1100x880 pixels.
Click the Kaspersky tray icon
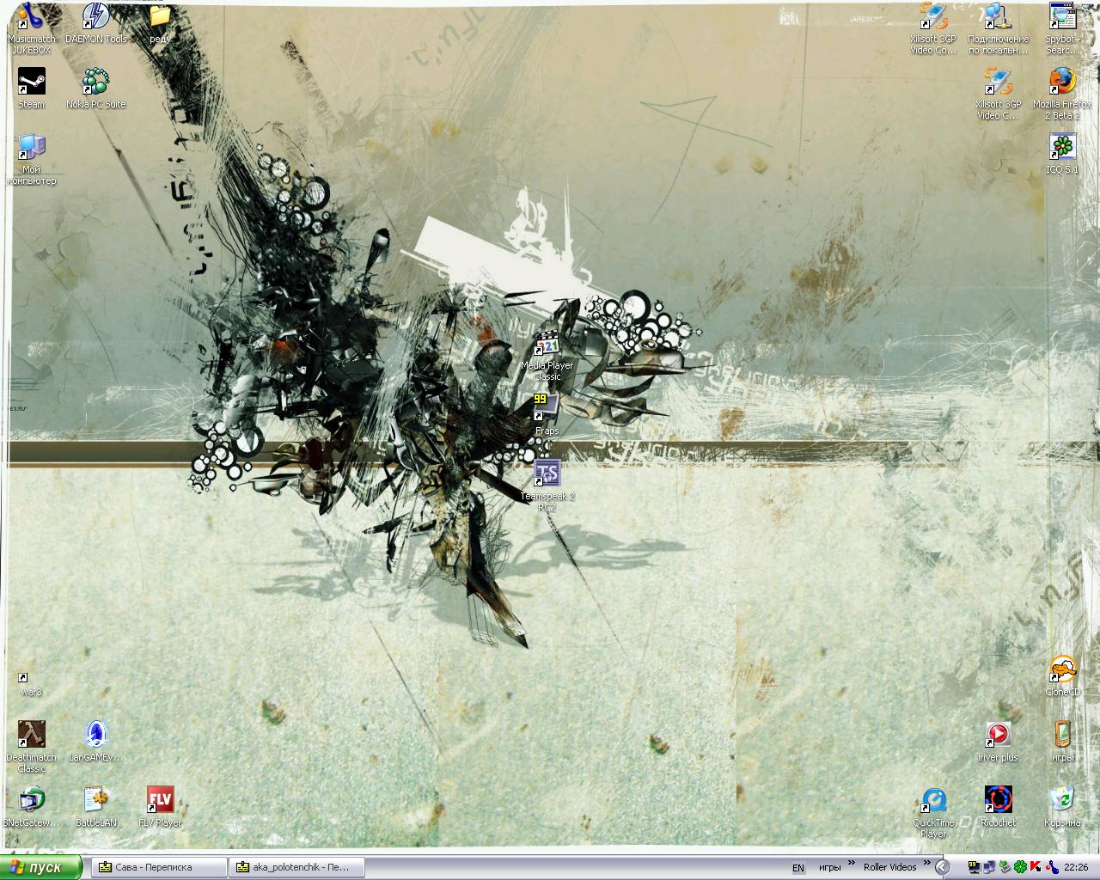point(1036,867)
